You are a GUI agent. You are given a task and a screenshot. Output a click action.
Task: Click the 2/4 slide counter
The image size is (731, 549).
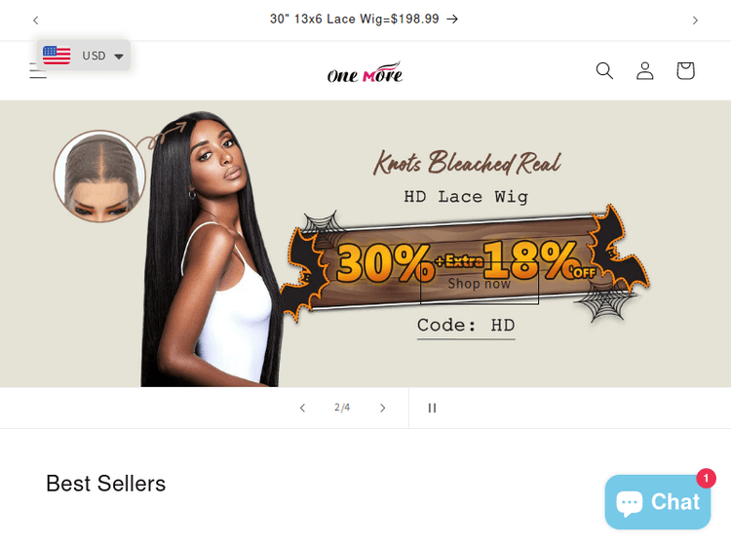point(342,408)
